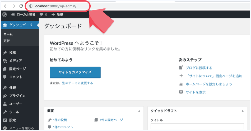Open the 固定ページ sidebar menu
Screen dimensions: 251x131
point(17,69)
